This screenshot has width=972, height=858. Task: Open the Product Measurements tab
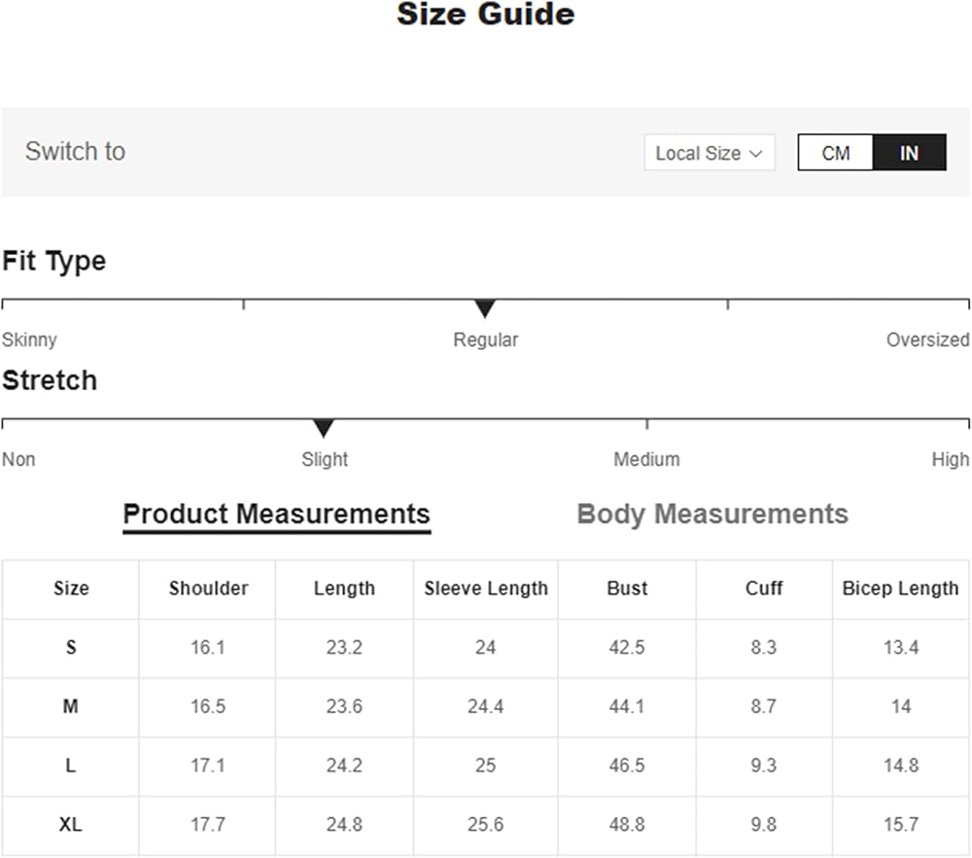(x=276, y=514)
